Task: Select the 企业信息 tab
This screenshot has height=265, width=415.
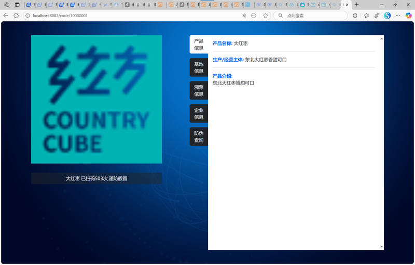Action: [x=199, y=114]
